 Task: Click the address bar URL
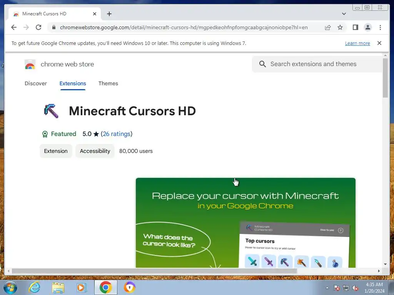(x=184, y=27)
